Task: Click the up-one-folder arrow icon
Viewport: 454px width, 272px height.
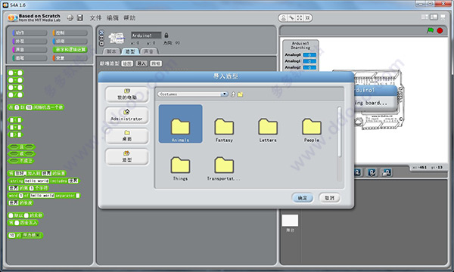Action: 233,94
